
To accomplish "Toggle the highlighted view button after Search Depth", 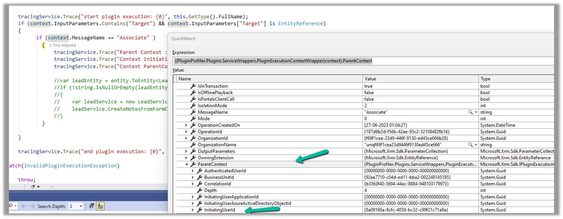I will (101, 206).
